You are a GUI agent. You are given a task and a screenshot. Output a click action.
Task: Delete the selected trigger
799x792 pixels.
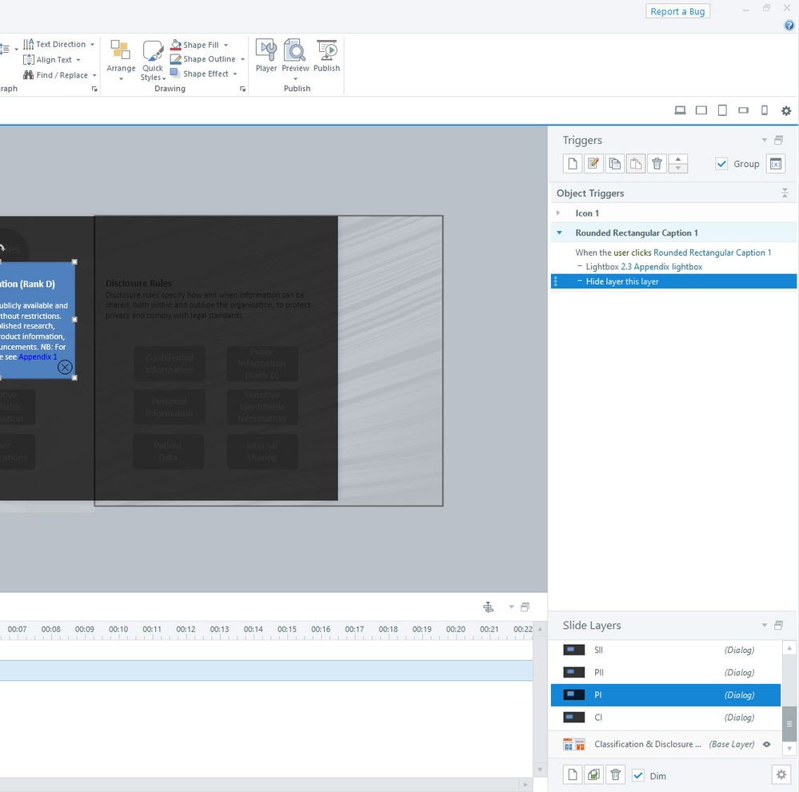point(657,164)
